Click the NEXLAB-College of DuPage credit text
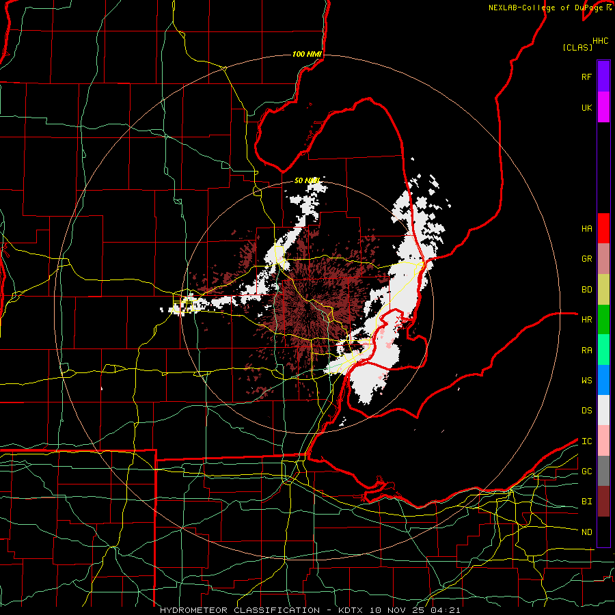This screenshot has height=615, width=615. (x=547, y=8)
